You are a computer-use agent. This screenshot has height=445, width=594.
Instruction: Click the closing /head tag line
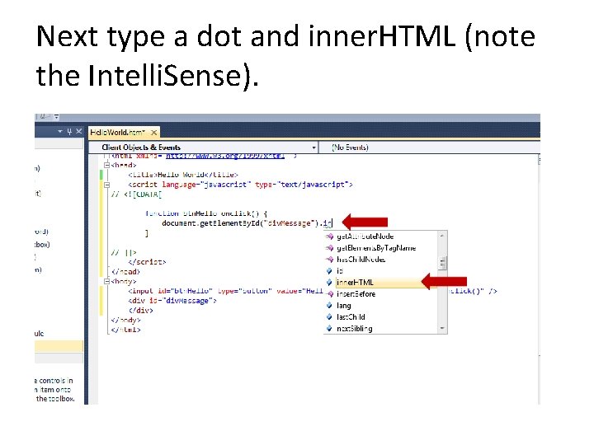click(125, 272)
